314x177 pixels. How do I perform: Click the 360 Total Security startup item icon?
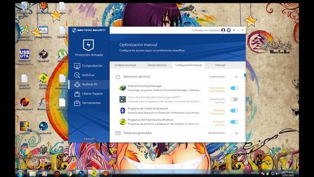click(123, 122)
